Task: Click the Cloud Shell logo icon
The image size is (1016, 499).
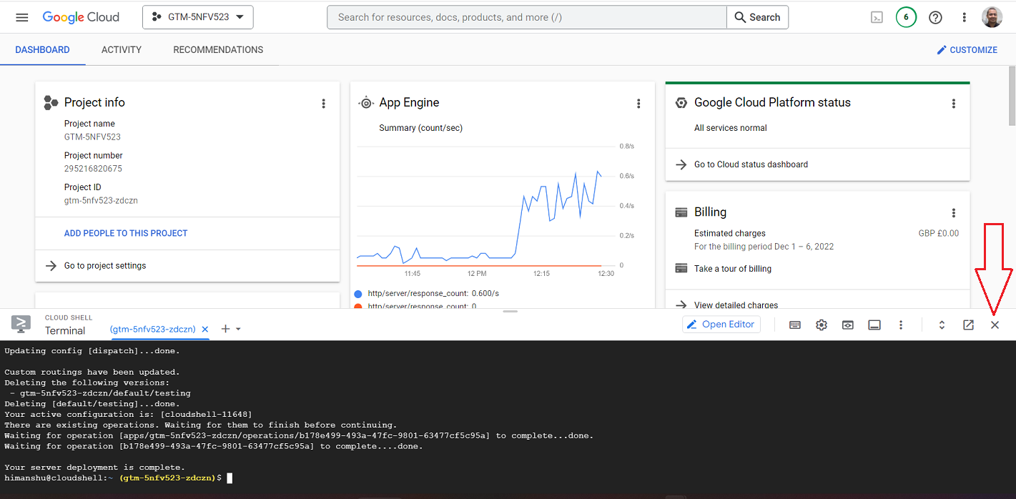Action: coord(21,324)
